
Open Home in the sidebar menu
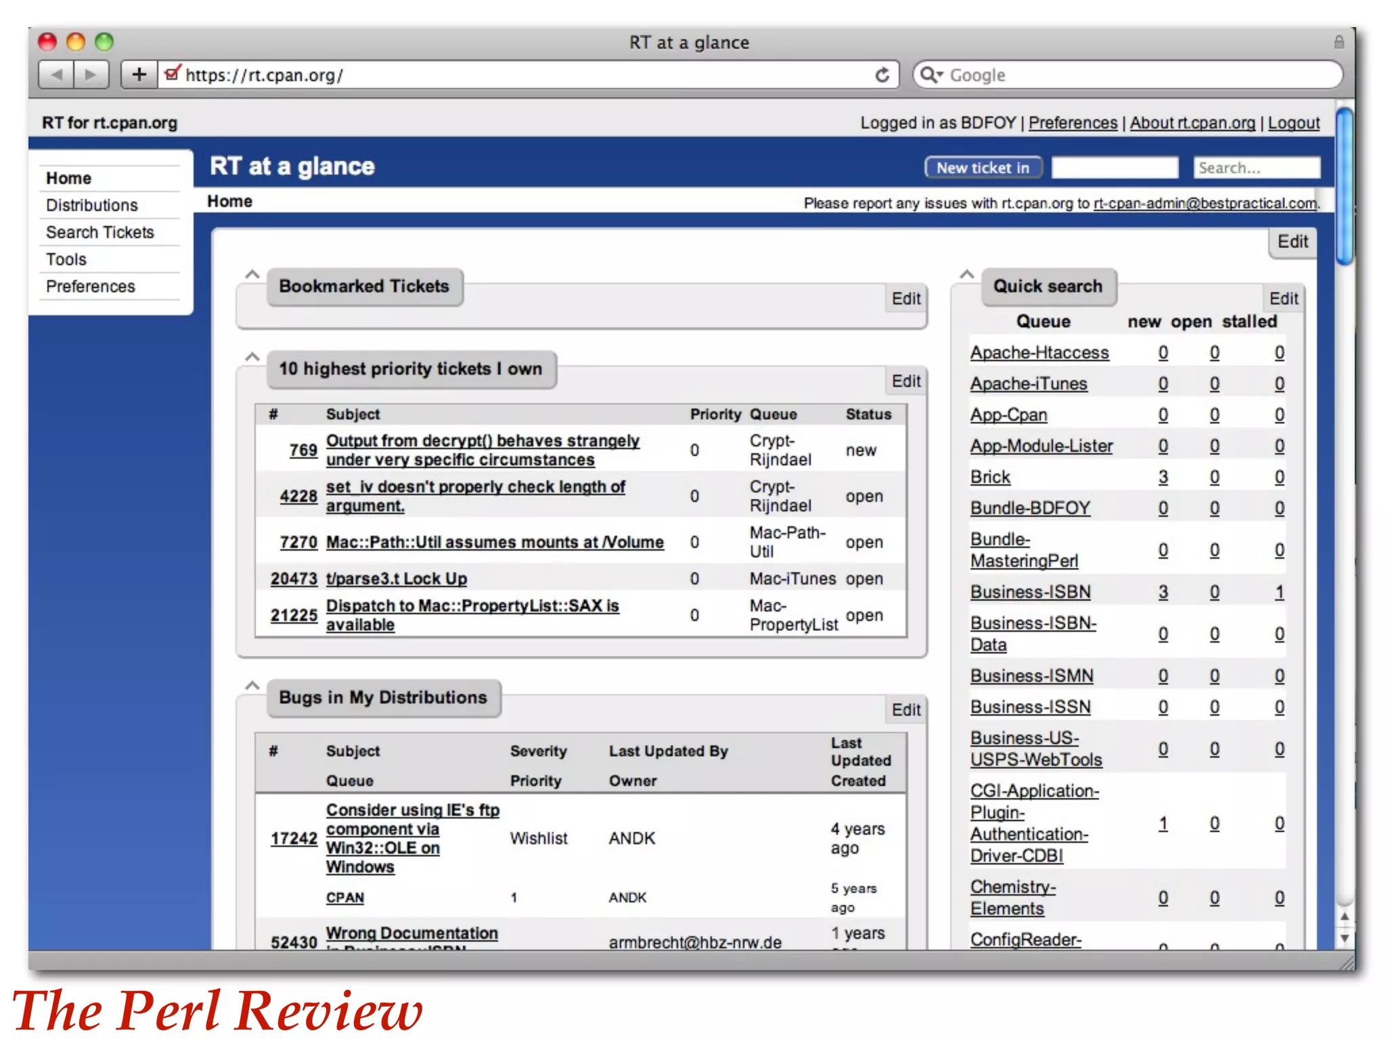click(x=68, y=178)
